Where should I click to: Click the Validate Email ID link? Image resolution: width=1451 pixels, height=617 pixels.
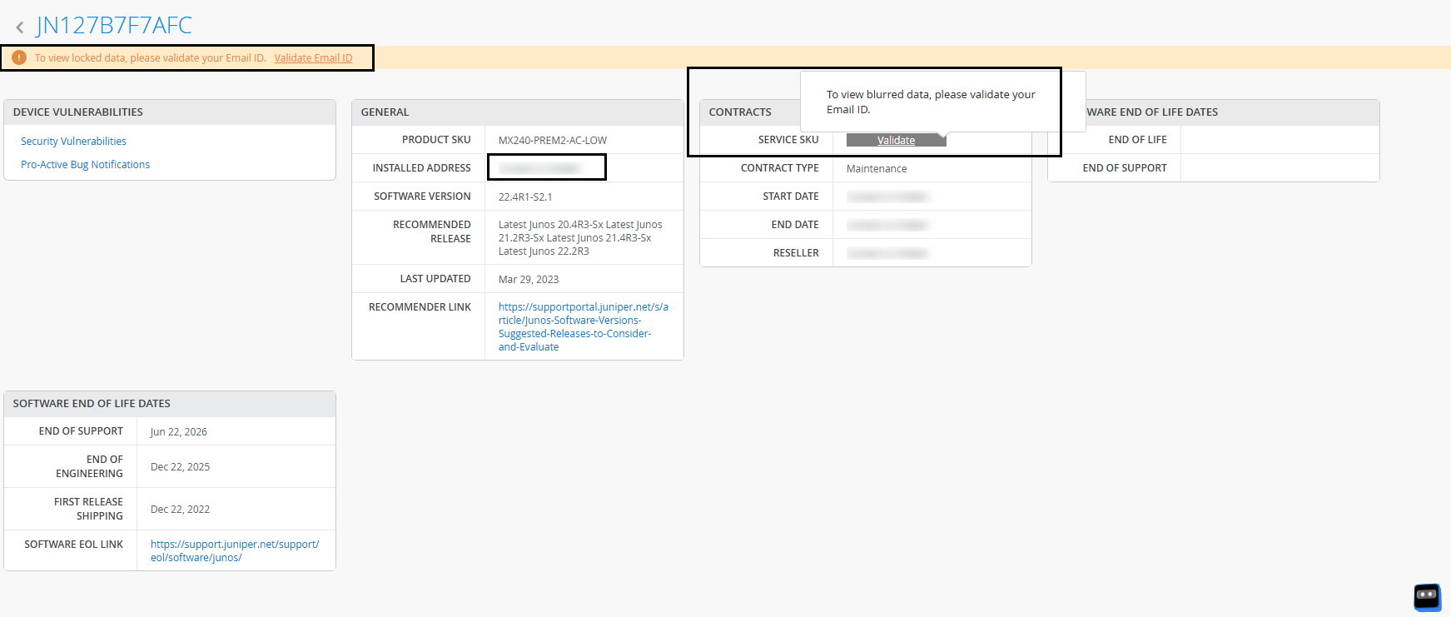(x=313, y=58)
